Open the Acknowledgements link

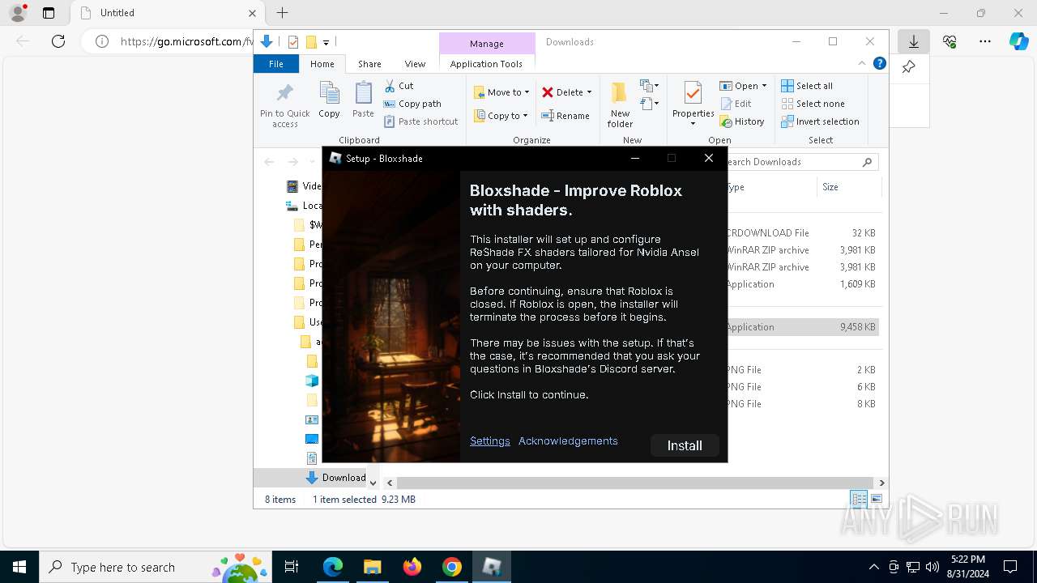click(x=568, y=441)
